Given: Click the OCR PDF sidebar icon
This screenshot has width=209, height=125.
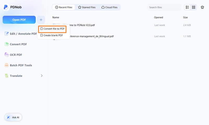Looking at the screenshot, I should pyautogui.click(x=7, y=55).
